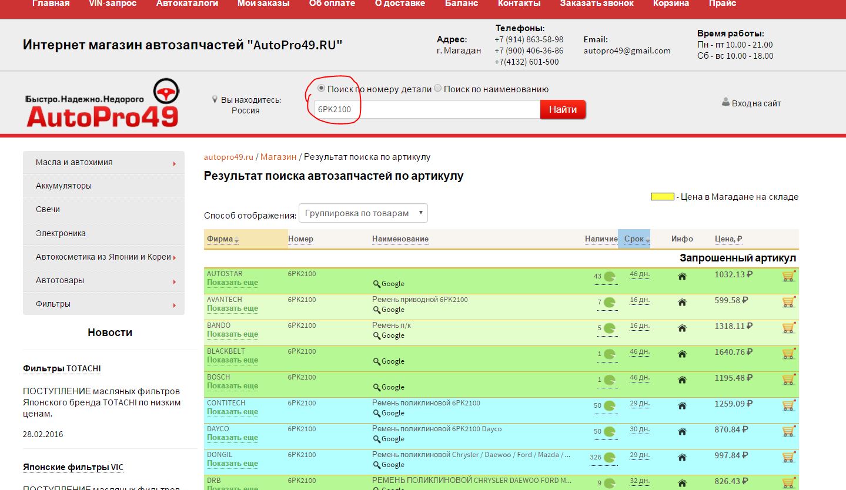Select search by name radio
This screenshot has height=490, width=846.
tap(437, 89)
